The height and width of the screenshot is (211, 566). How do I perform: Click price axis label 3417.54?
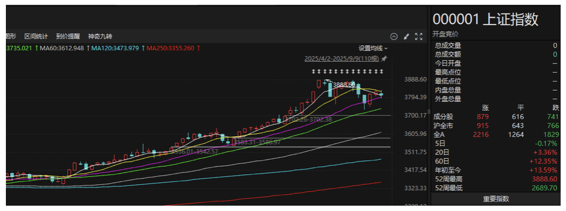tap(416, 169)
